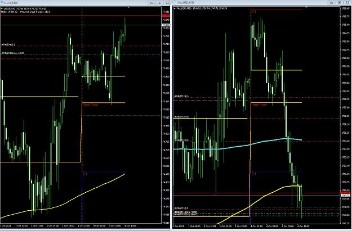Click the USOil,M30 window title icon
The height and width of the screenshot is (231, 352).
pos(2,2)
